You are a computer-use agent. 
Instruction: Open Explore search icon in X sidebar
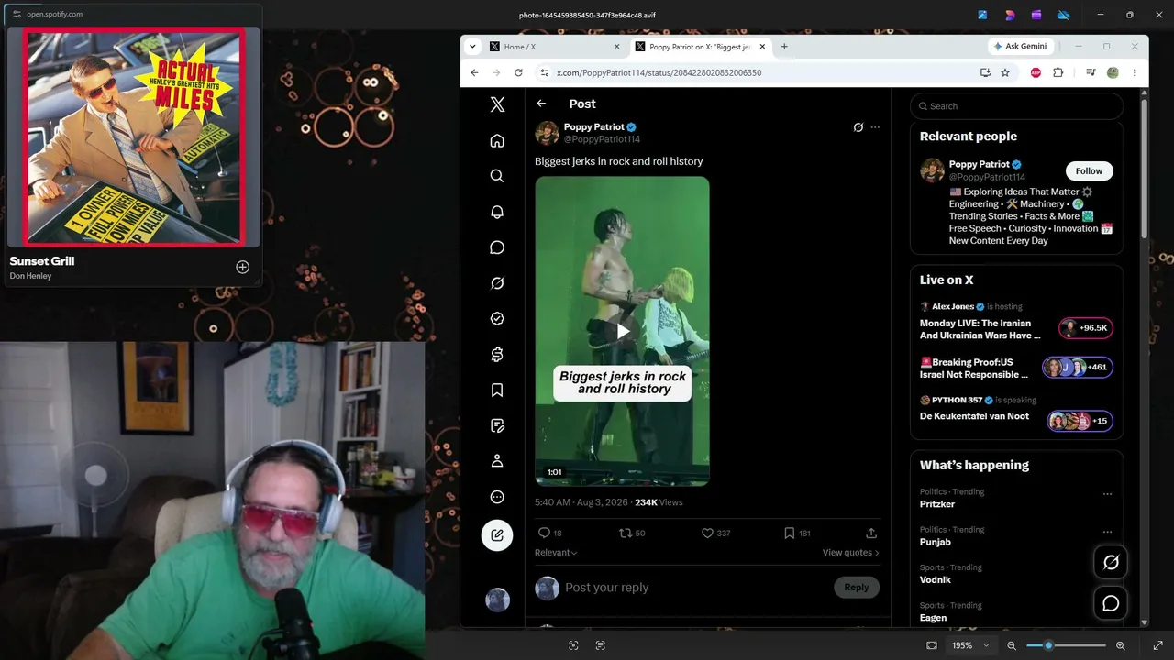497,176
